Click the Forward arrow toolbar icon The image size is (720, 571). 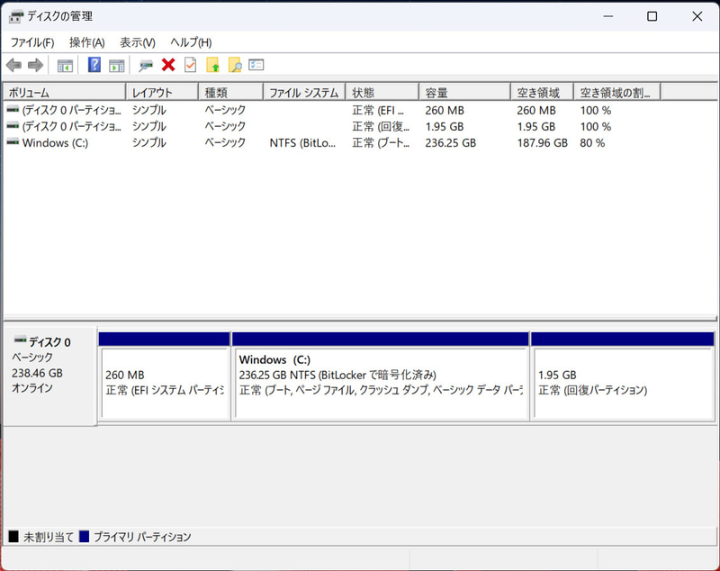pyautogui.click(x=35, y=65)
